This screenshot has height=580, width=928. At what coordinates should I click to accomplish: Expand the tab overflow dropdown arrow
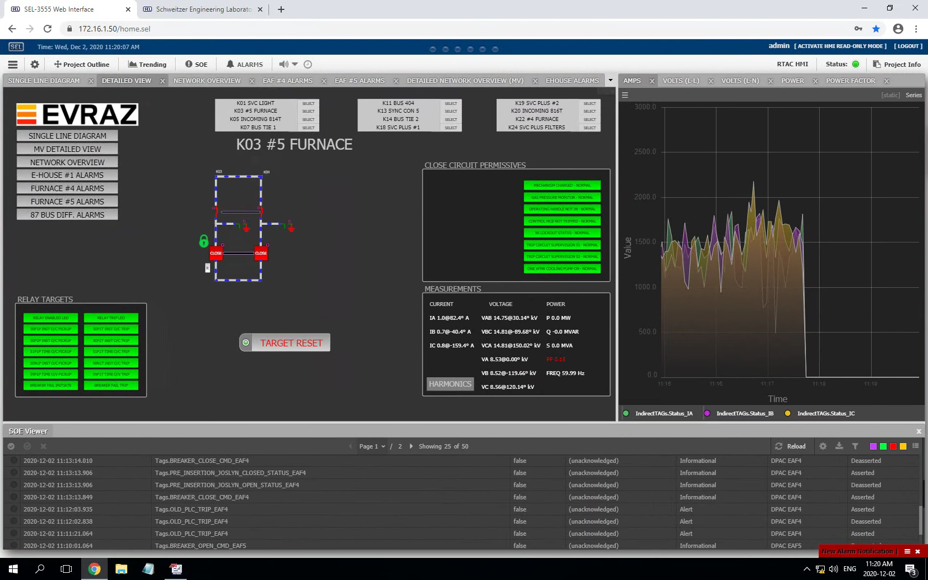click(x=610, y=81)
